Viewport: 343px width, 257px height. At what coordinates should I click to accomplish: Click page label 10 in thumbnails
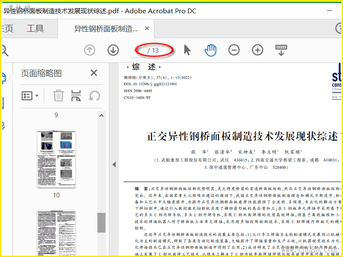coord(56,195)
